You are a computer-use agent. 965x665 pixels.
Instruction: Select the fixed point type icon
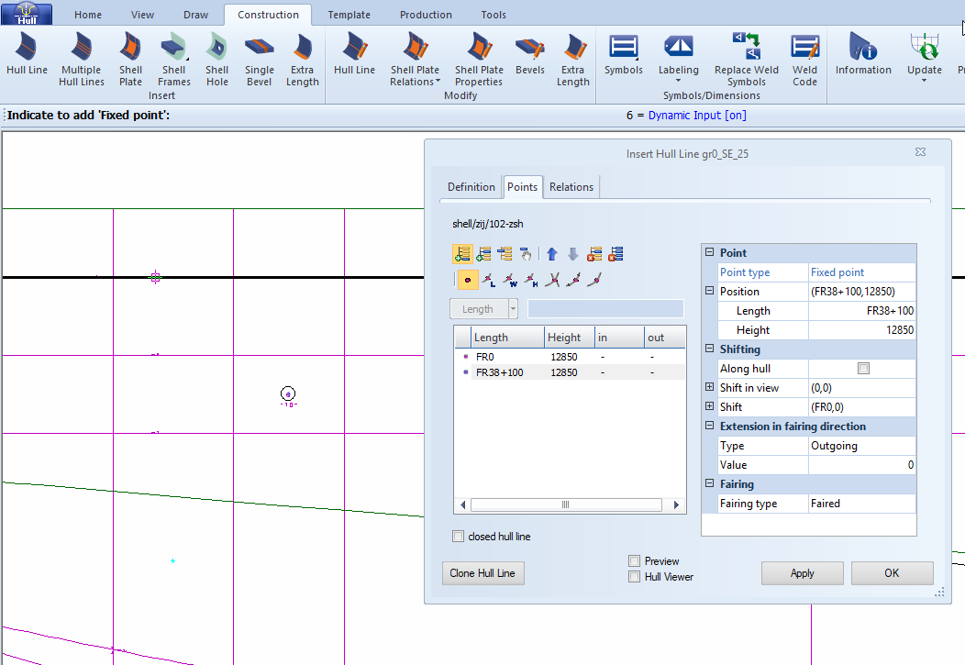pyautogui.click(x=468, y=280)
